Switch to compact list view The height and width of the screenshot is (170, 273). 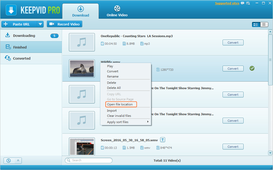[x=264, y=24]
